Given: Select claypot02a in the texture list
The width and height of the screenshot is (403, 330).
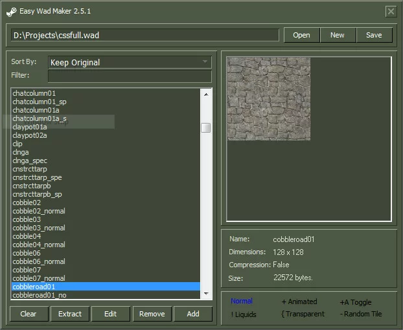Looking at the screenshot, I should click(x=30, y=135).
